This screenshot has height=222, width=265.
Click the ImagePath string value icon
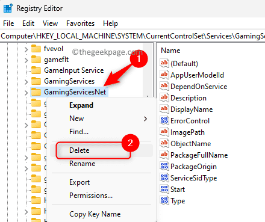click(164, 132)
